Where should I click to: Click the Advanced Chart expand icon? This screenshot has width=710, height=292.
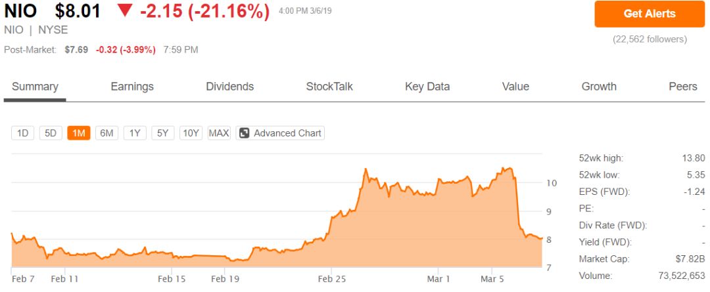tap(244, 133)
